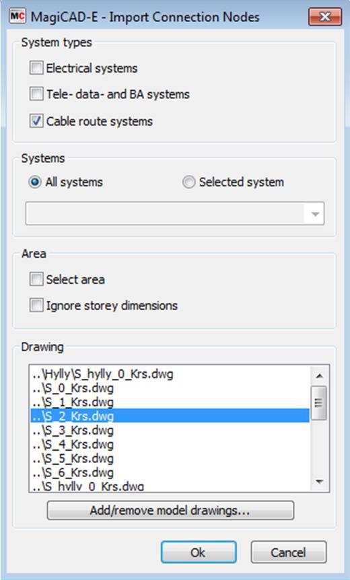
Task: Open the systems dropdown arrow
Action: 315,214
